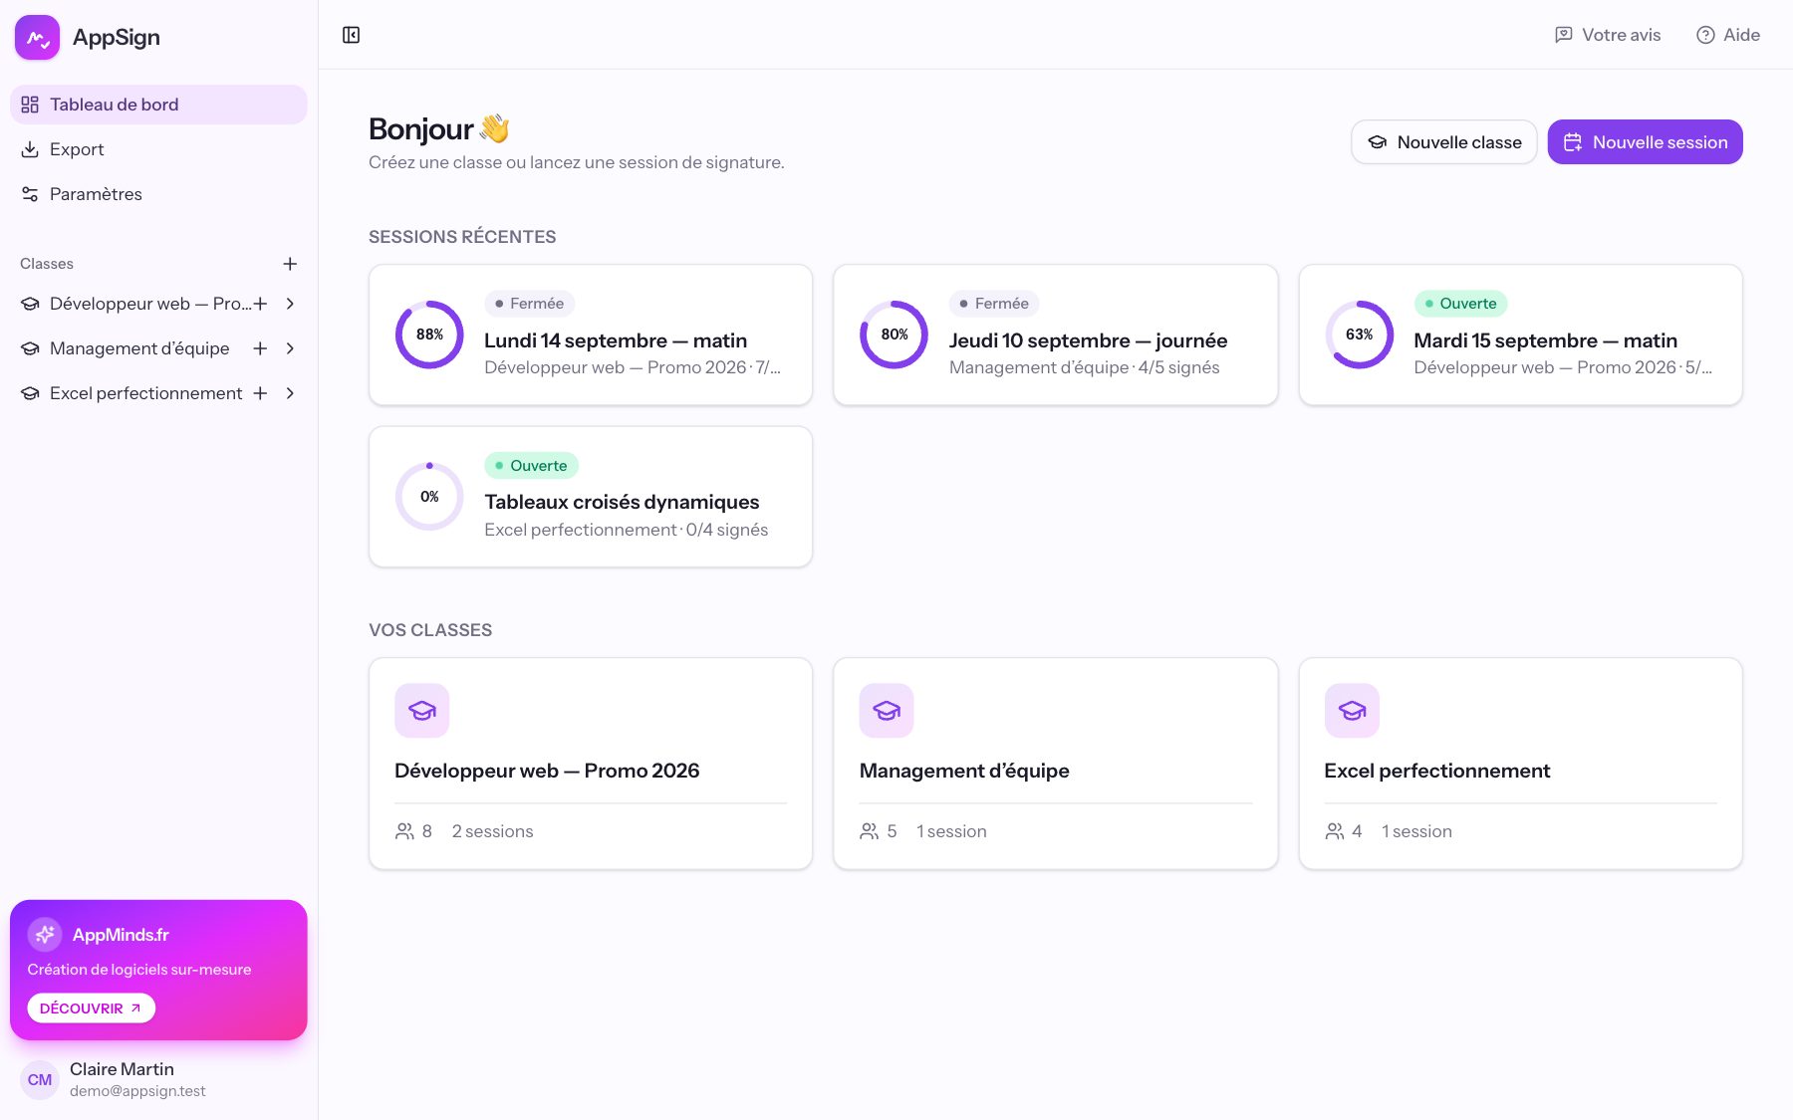Click Fermée badge on Lundi 14 septembre card
Screen dimensions: 1793x1120
529,304
